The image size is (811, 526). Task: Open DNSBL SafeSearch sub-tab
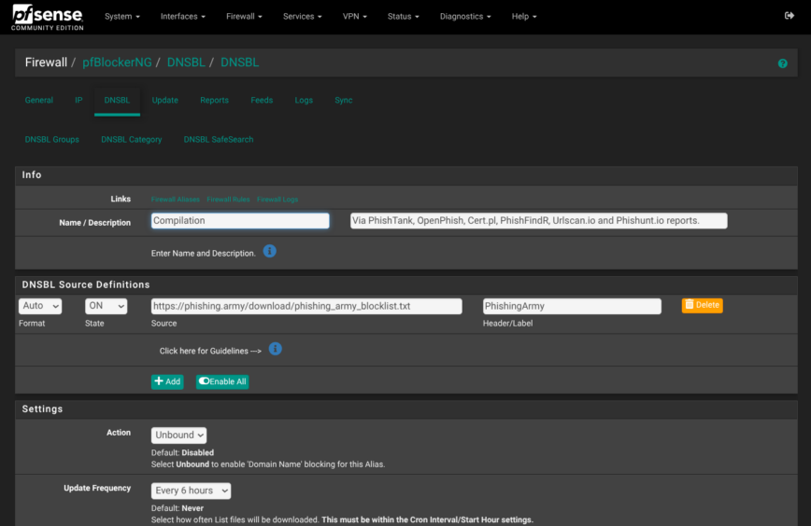pos(219,139)
